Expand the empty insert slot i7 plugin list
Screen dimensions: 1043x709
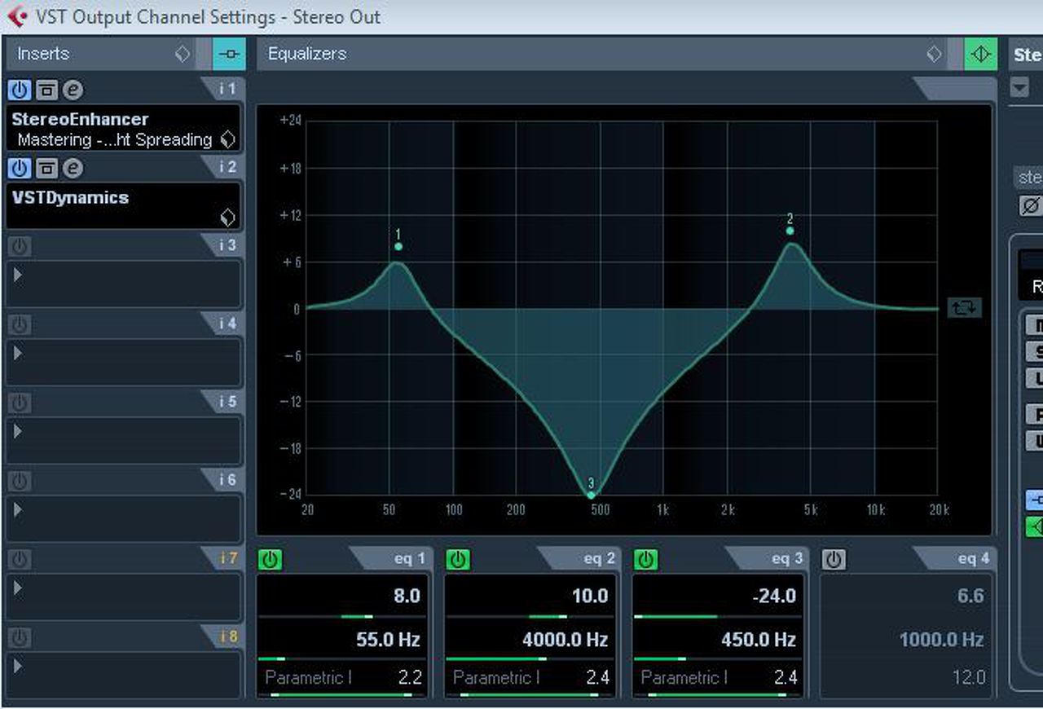(x=17, y=588)
